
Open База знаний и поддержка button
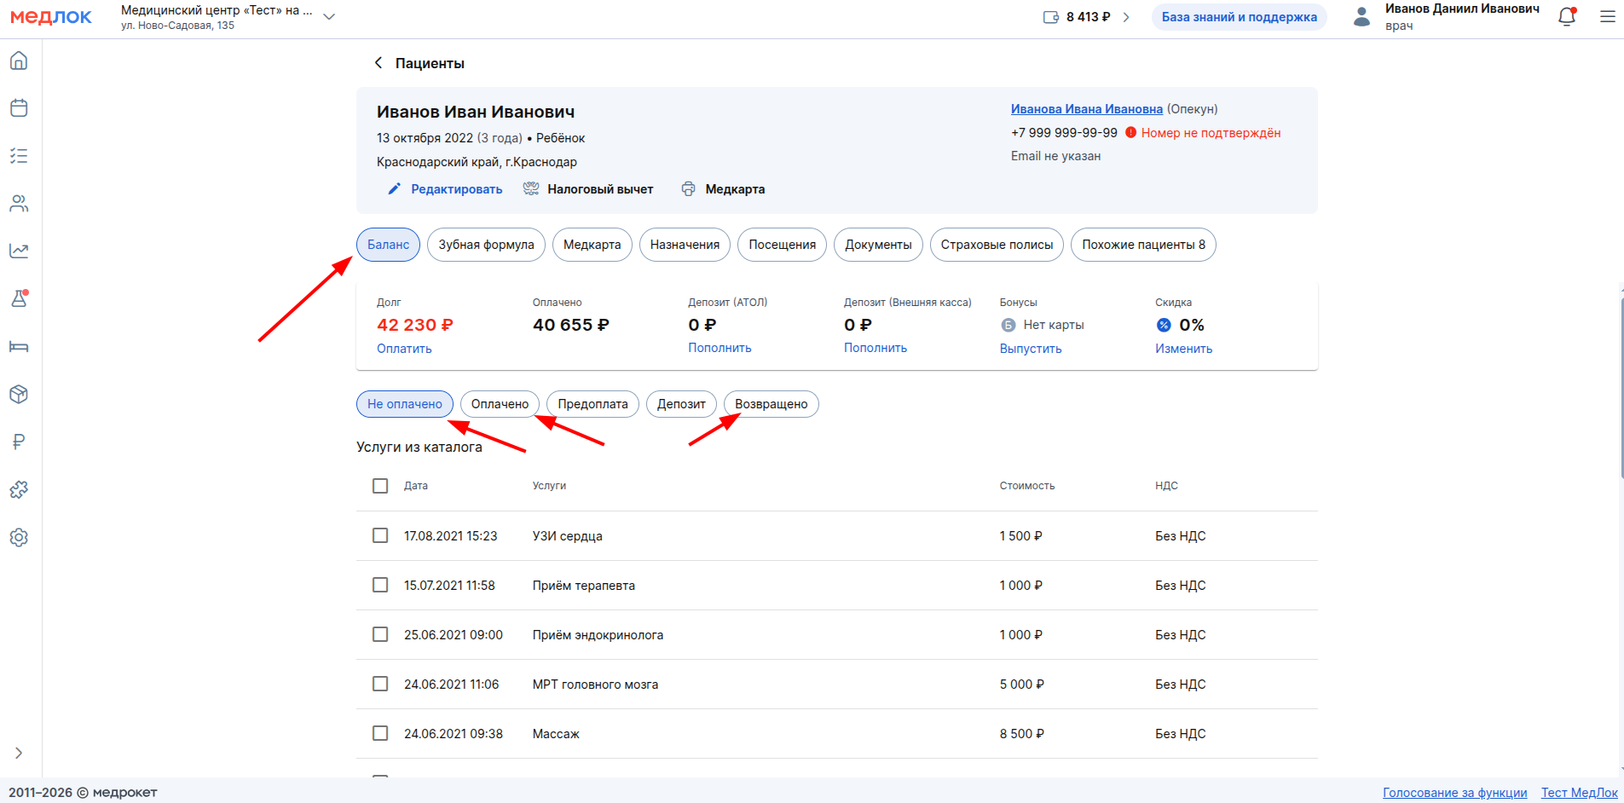1239,17
